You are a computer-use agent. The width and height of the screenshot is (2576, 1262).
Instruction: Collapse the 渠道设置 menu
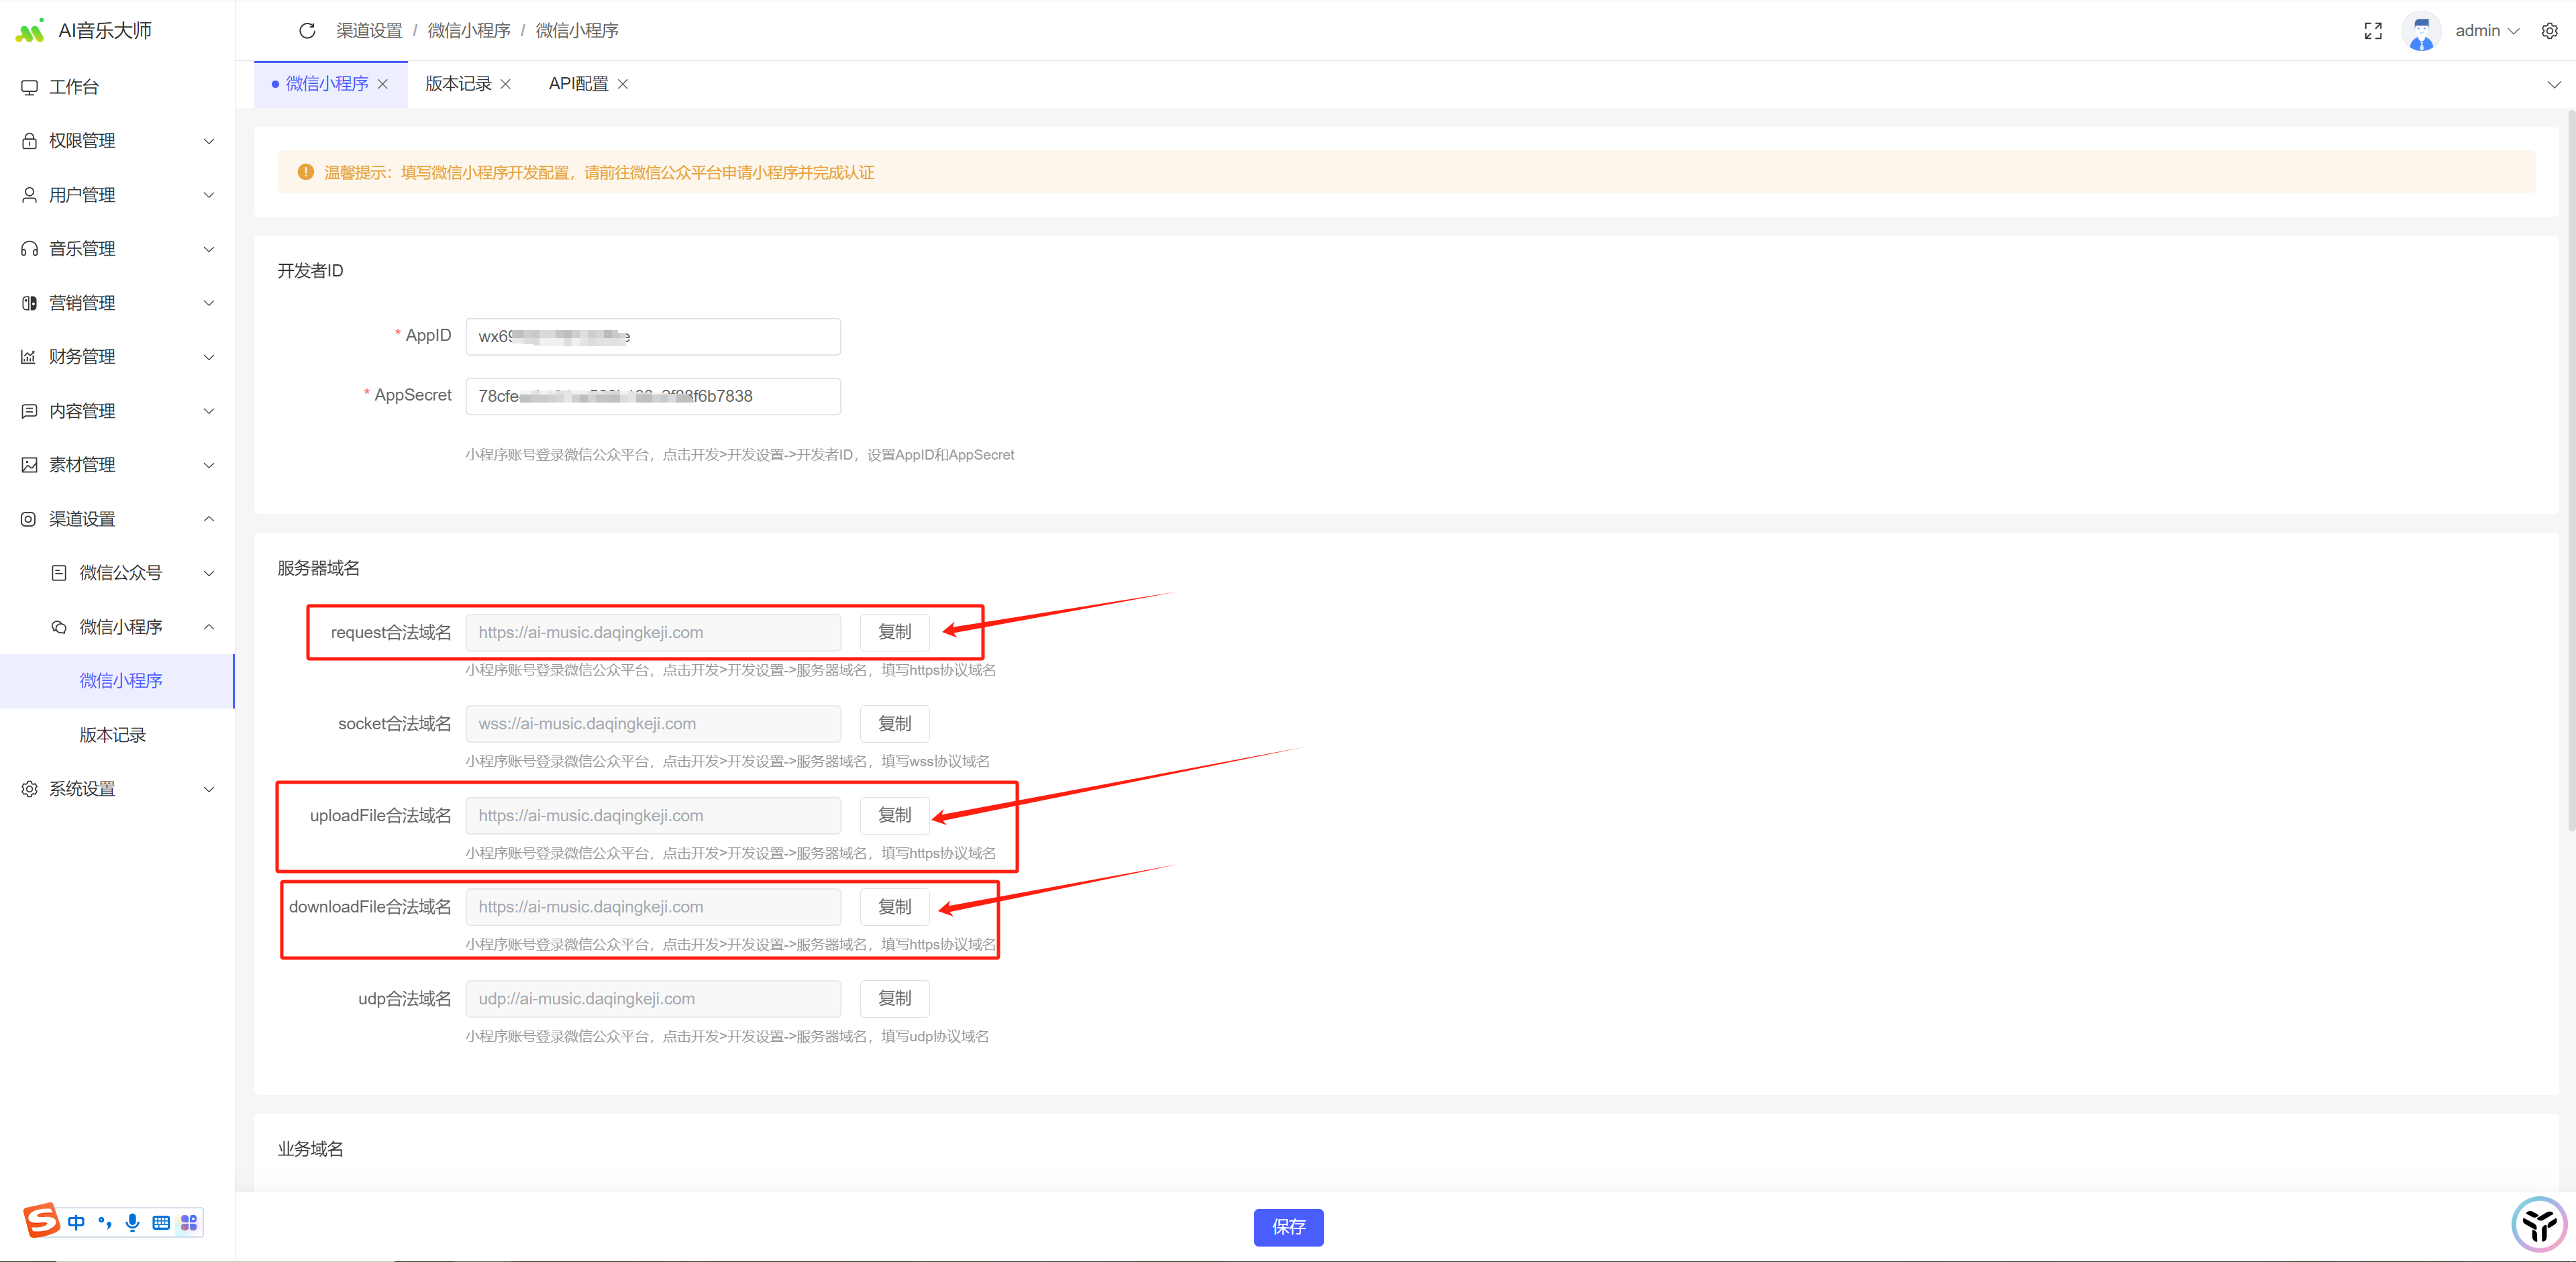[209, 519]
